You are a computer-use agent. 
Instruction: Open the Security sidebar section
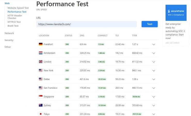tap(9, 40)
